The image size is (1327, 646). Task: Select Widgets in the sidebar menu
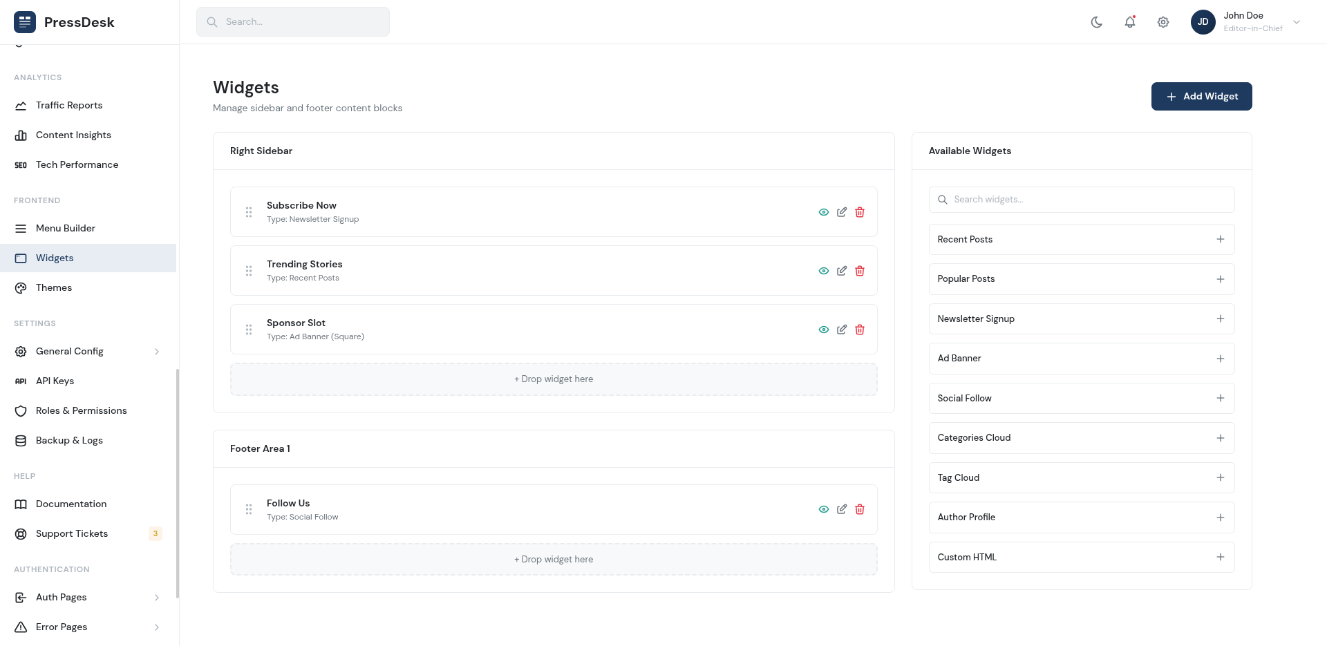point(55,258)
